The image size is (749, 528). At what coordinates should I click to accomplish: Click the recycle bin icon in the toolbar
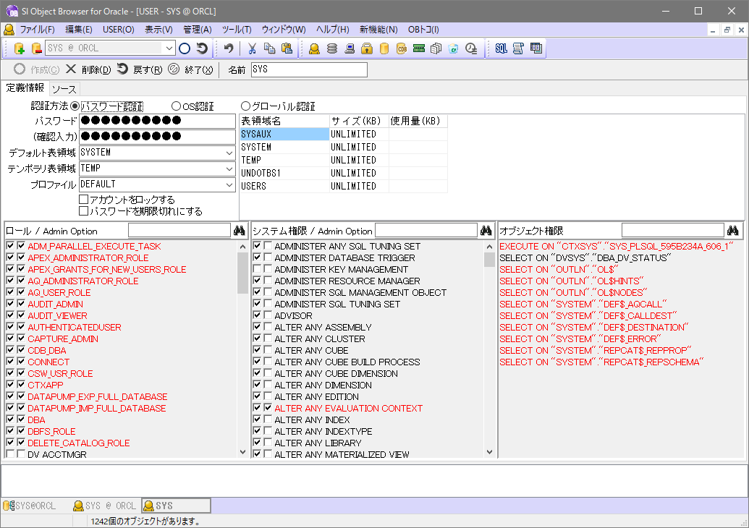[453, 48]
